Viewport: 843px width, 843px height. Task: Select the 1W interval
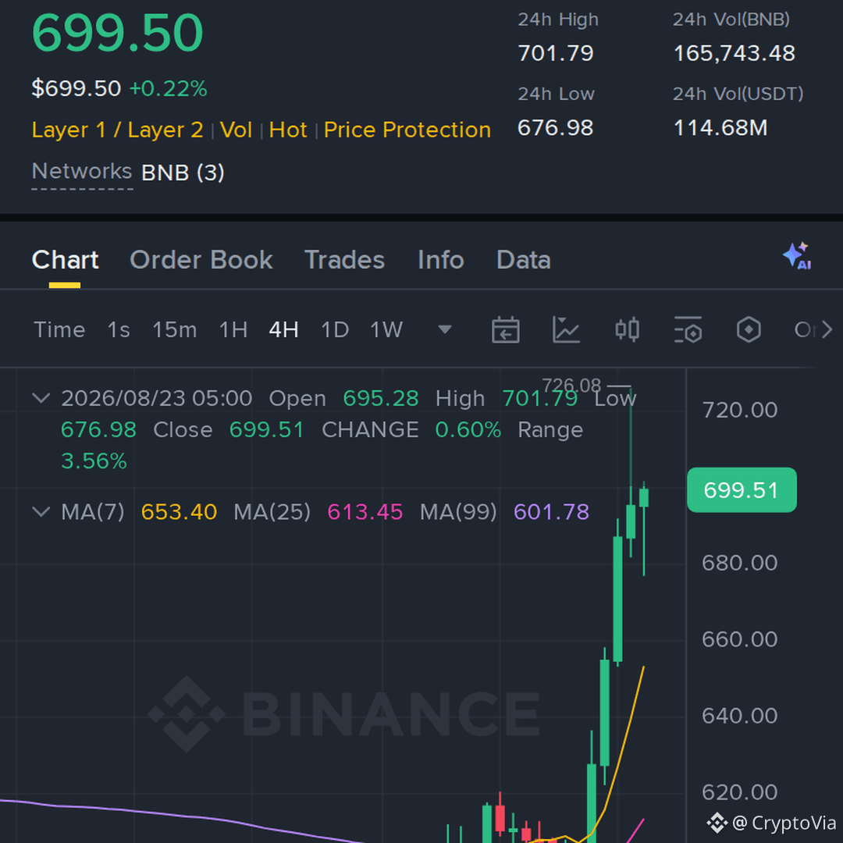point(386,329)
